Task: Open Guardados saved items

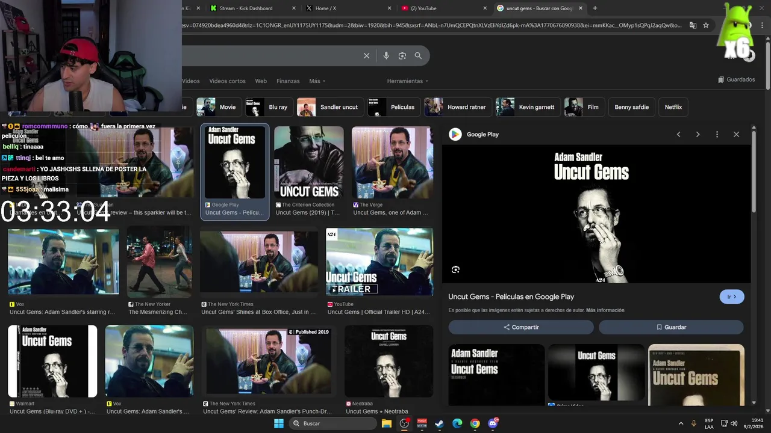Action: click(x=736, y=79)
